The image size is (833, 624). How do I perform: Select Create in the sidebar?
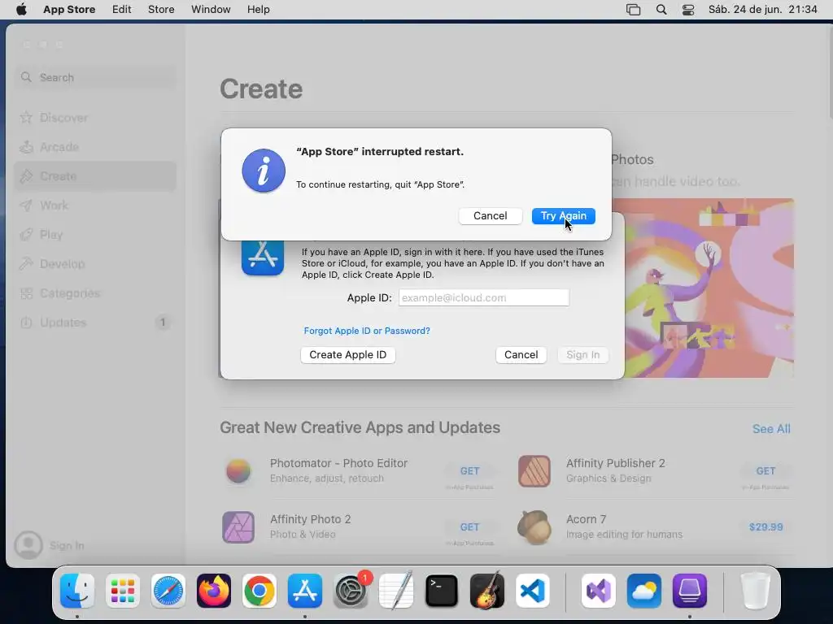[x=95, y=176]
